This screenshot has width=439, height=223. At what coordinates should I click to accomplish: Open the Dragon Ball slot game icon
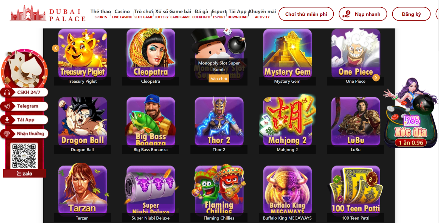coord(82,121)
